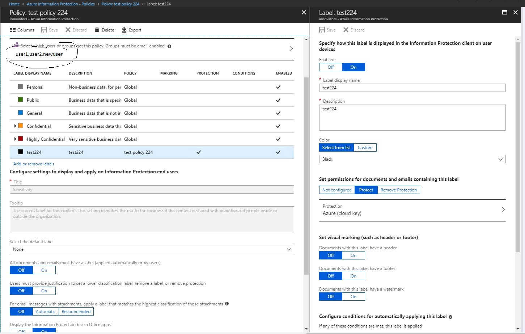Set label Enabled to Off

coord(331,67)
